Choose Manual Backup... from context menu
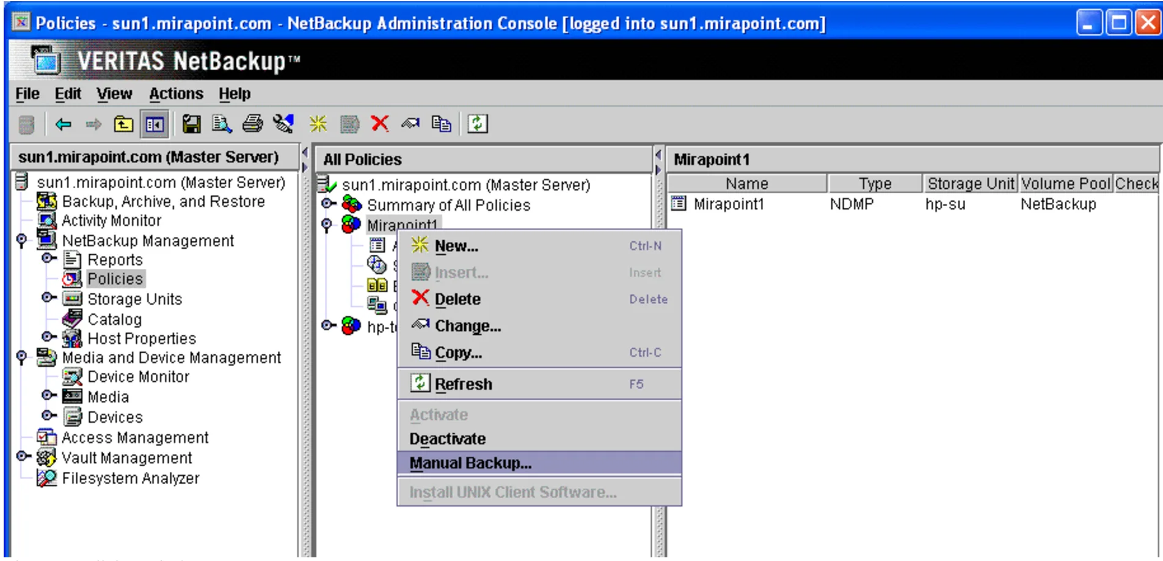 539,463
